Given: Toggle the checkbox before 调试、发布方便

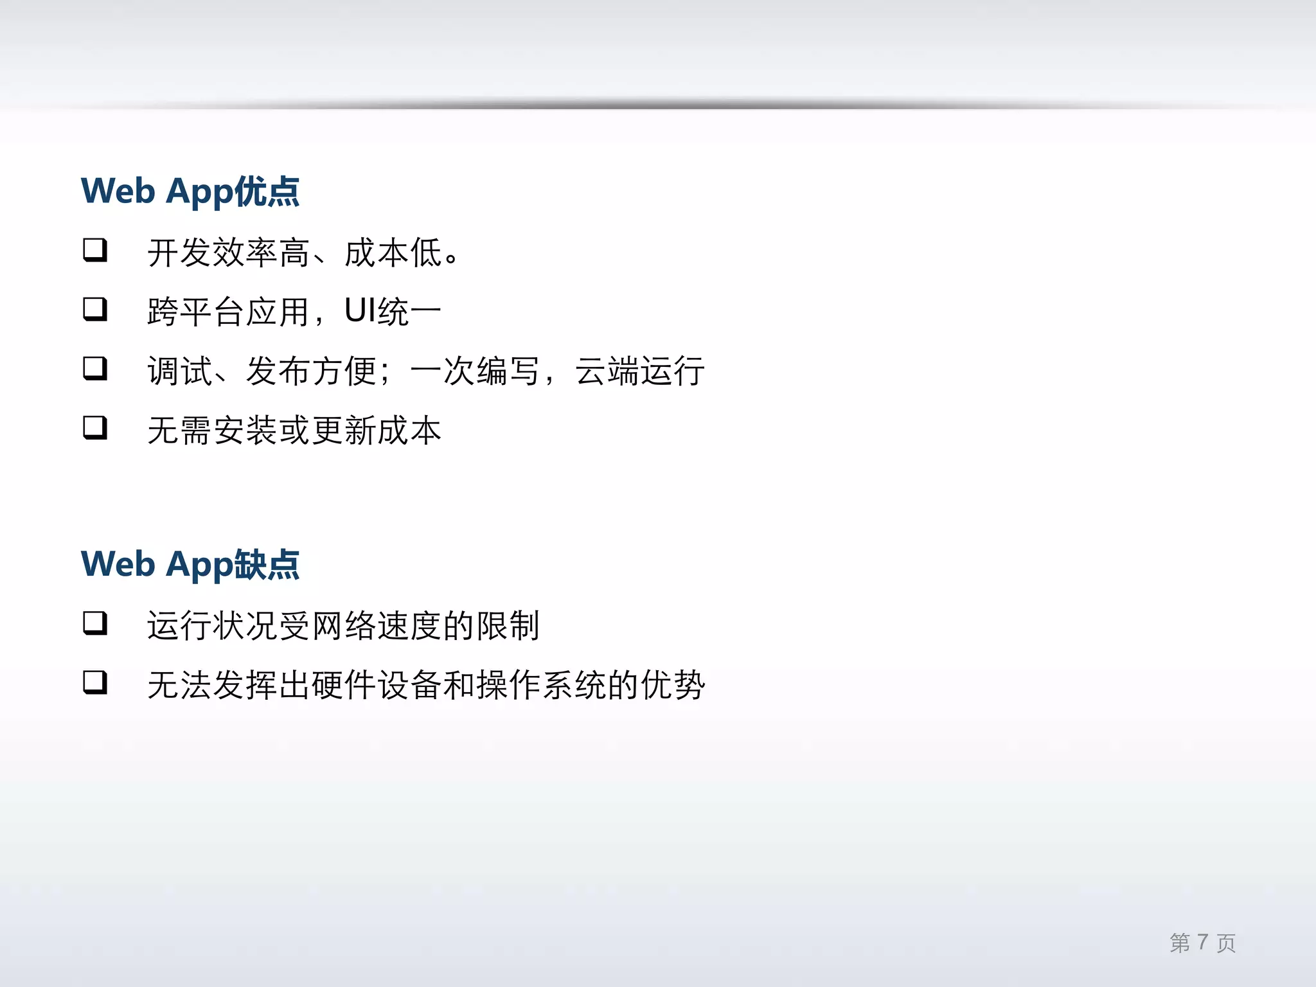Looking at the screenshot, I should (x=94, y=368).
